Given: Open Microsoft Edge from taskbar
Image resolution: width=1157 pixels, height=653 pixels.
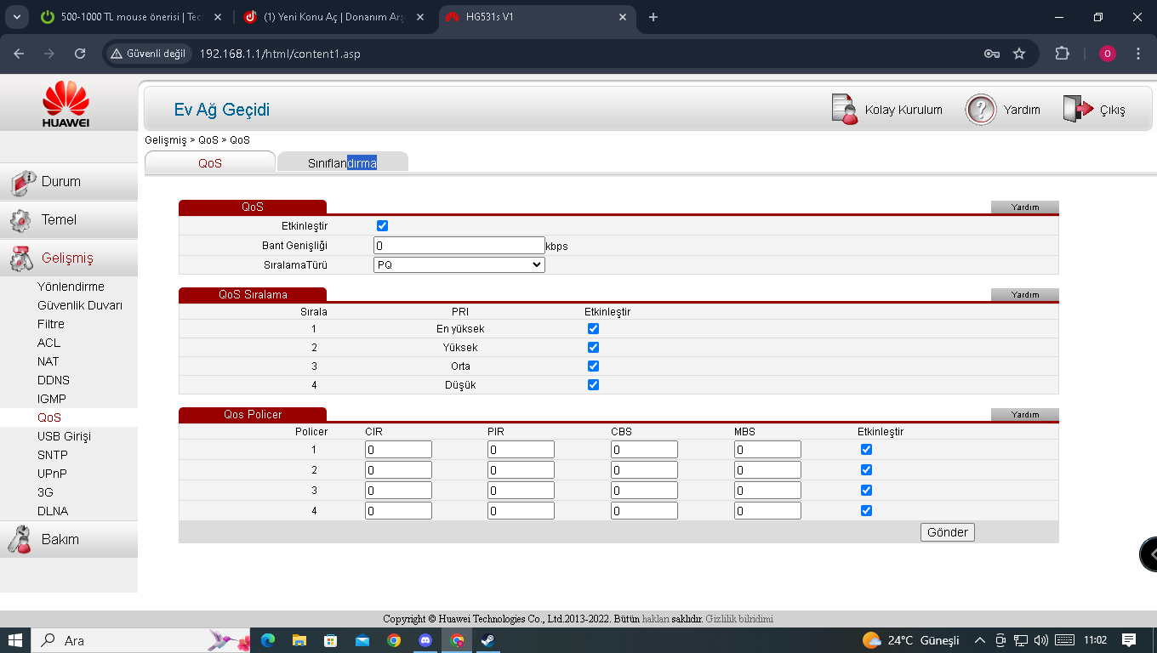Looking at the screenshot, I should (x=268, y=640).
